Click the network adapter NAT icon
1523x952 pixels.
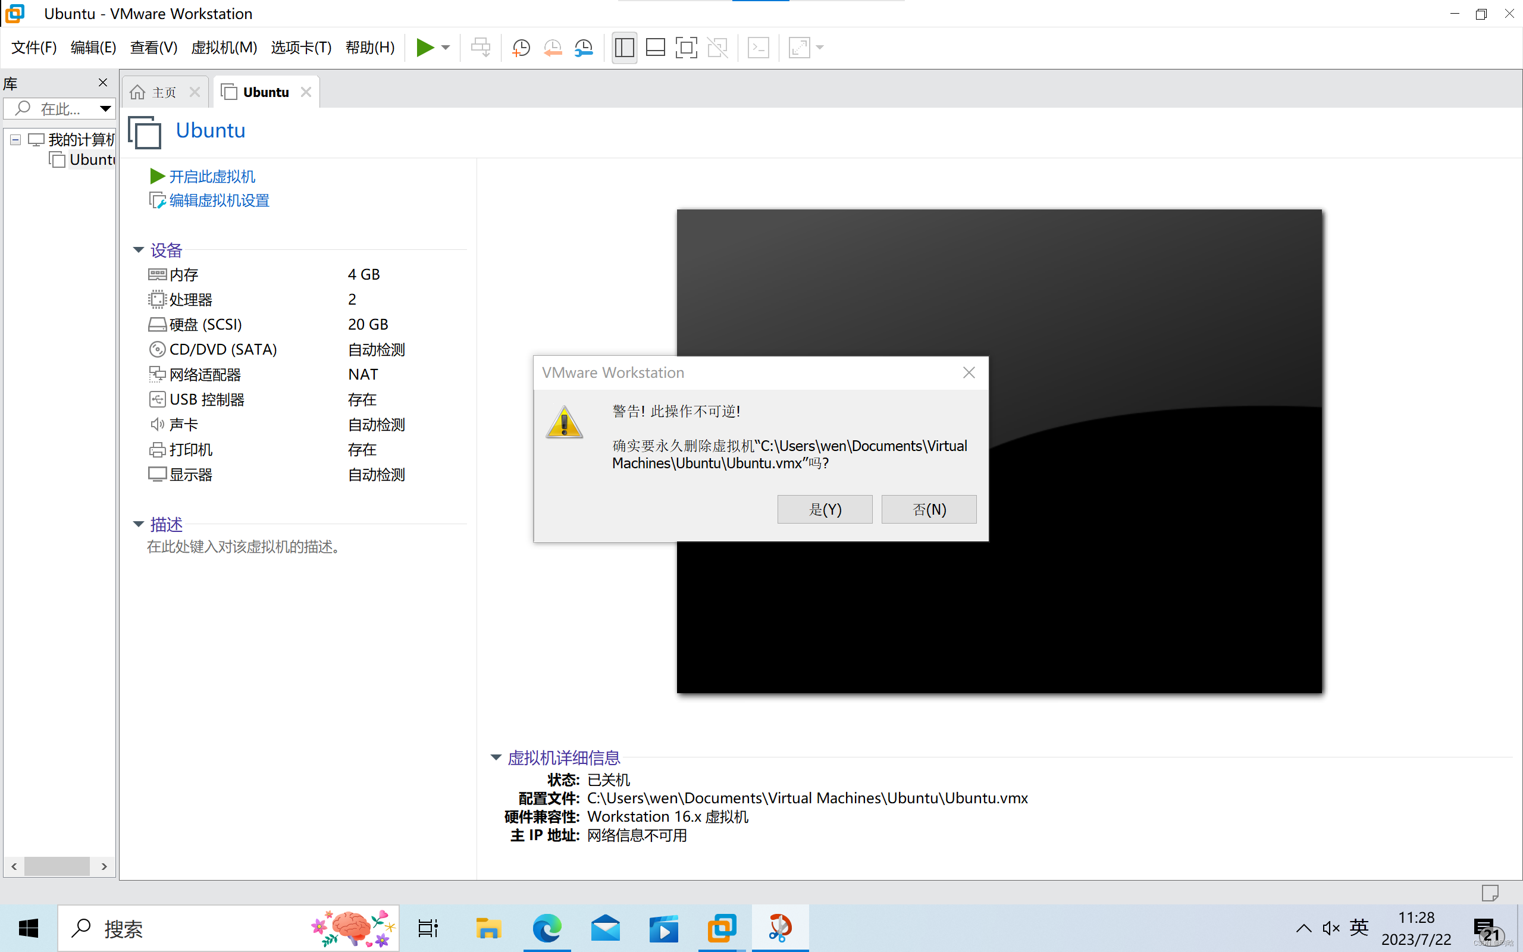[x=156, y=374]
